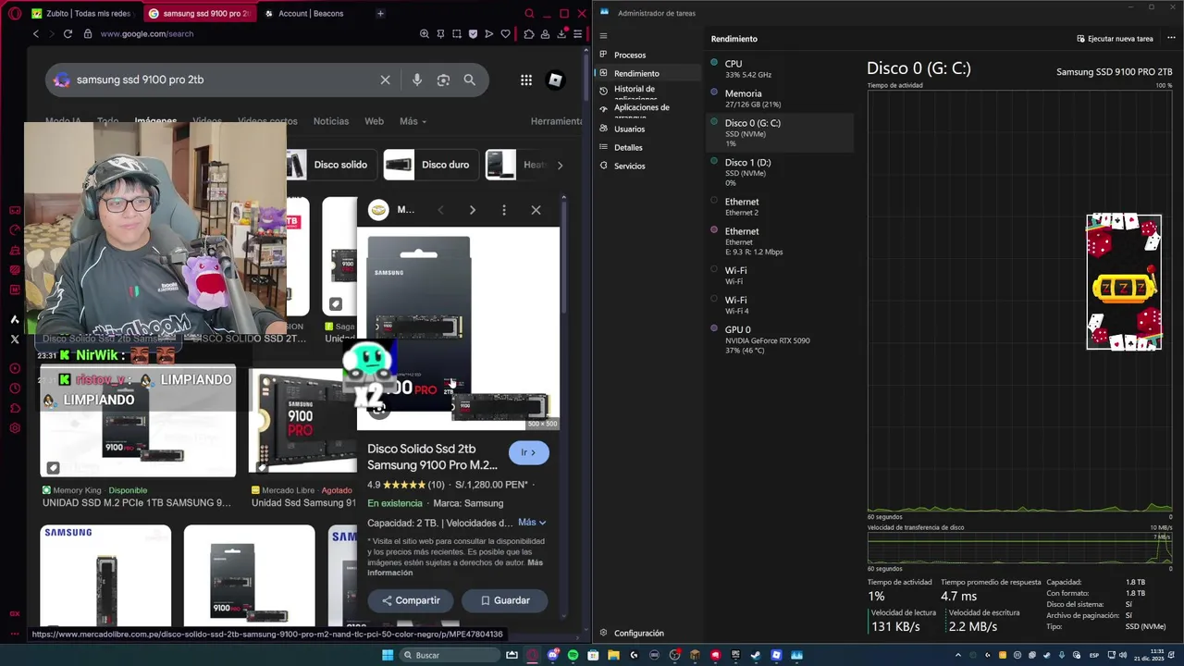Clear the Google search box text

pos(386,80)
